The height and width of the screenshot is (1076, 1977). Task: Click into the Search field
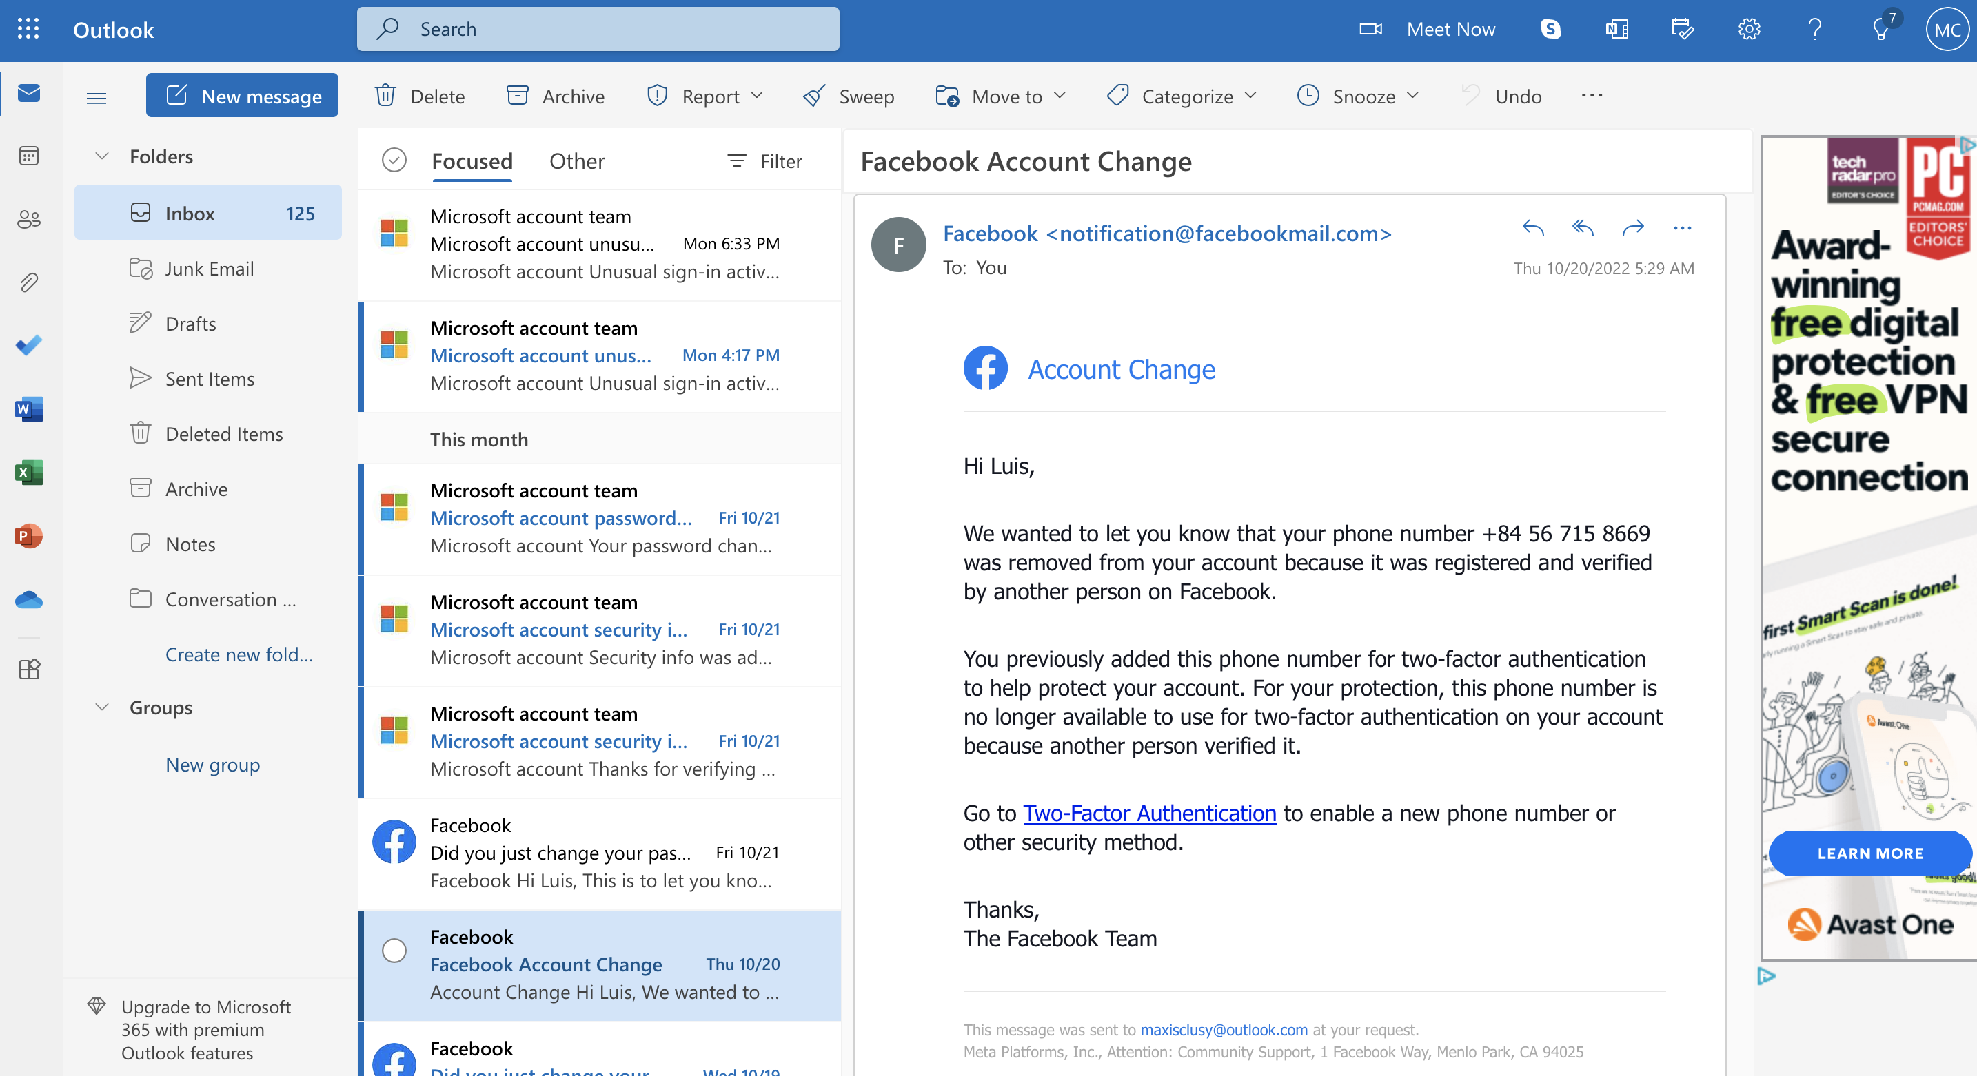point(598,29)
